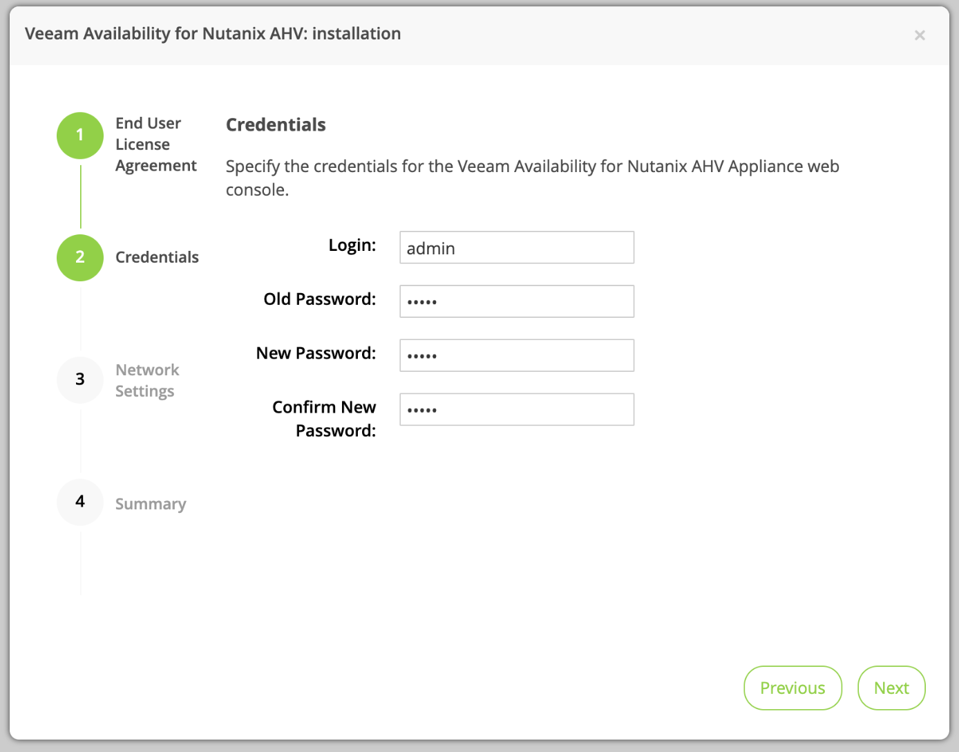Close the installation dialog with X

[920, 35]
